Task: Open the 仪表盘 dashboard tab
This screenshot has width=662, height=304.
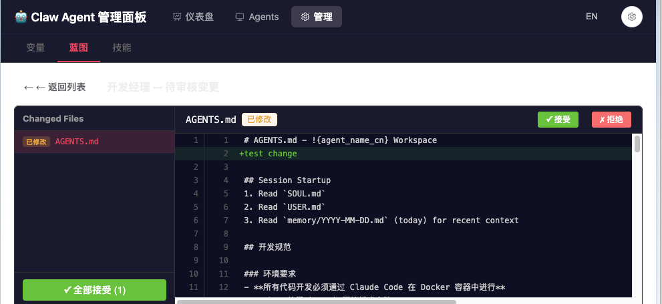Action: click(193, 17)
